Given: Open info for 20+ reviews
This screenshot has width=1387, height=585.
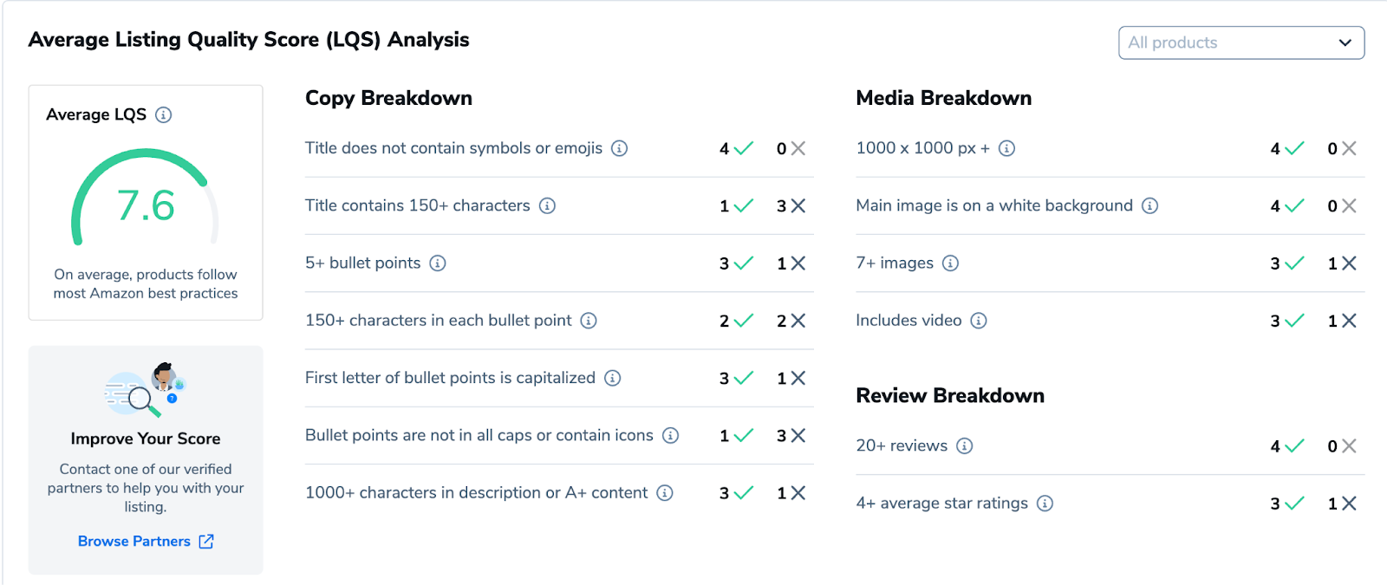Looking at the screenshot, I should coord(965,445).
